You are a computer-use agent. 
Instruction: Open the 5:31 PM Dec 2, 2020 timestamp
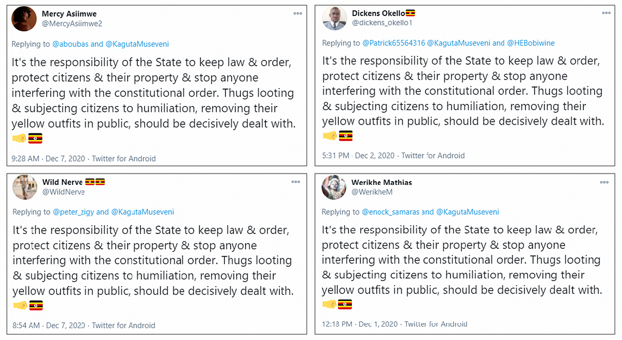[x=358, y=155]
